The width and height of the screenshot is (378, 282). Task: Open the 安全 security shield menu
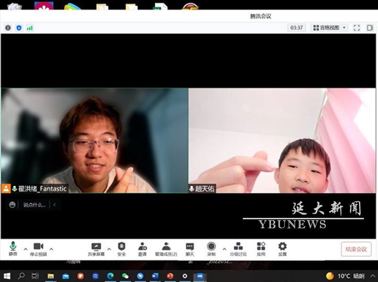point(121,249)
